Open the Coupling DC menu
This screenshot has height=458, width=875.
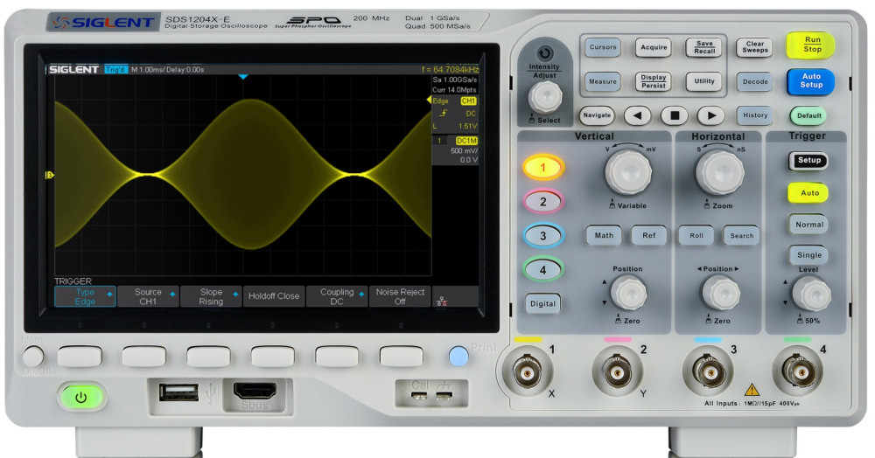tap(337, 296)
